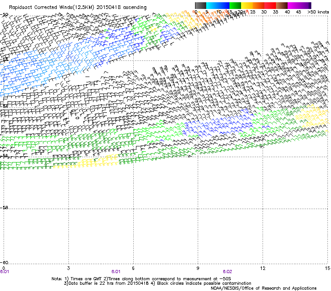Click the '6' longitude axis label
Image resolution: width=331 pixels, height=291 pixels.
133,268
